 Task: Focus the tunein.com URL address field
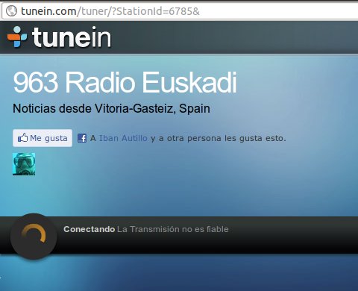[180, 11]
